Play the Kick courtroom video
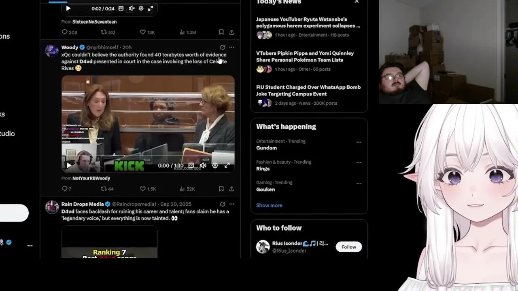This screenshot has width=518, height=291. (69, 166)
